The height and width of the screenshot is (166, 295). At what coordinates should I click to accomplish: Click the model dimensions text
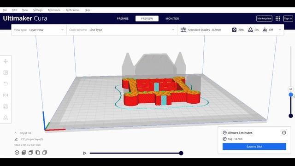tap(27, 145)
